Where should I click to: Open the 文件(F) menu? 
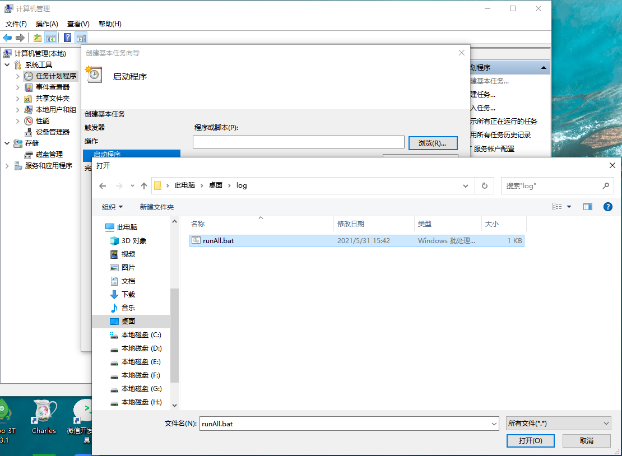(x=16, y=24)
